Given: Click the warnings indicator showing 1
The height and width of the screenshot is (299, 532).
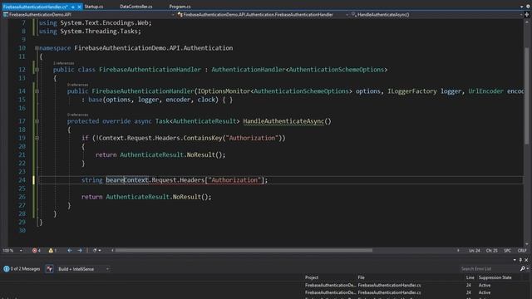Looking at the screenshot, I should click(x=52, y=251).
